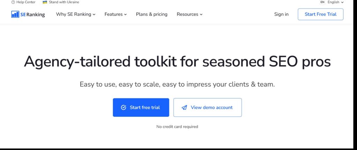Open the Help Center link
This screenshot has width=357, height=150.
coord(23,2)
